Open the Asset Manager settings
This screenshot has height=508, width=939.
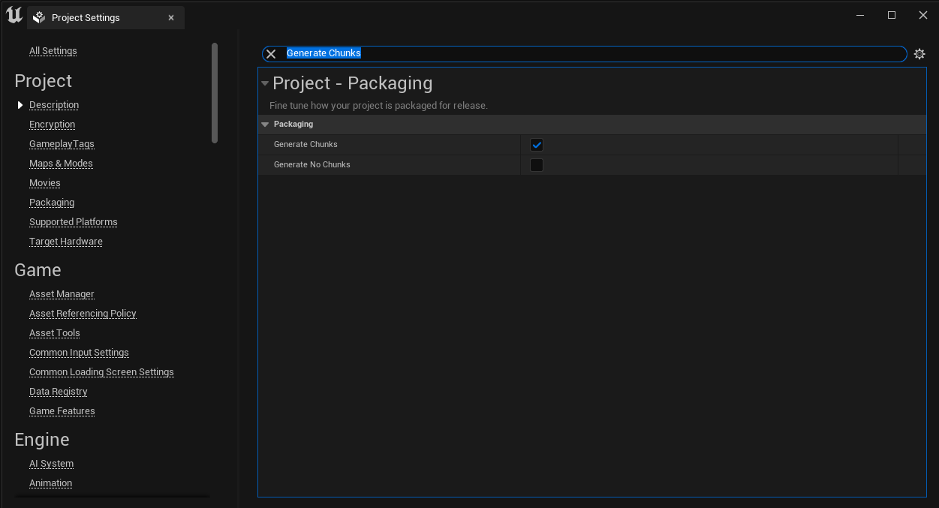tap(62, 293)
